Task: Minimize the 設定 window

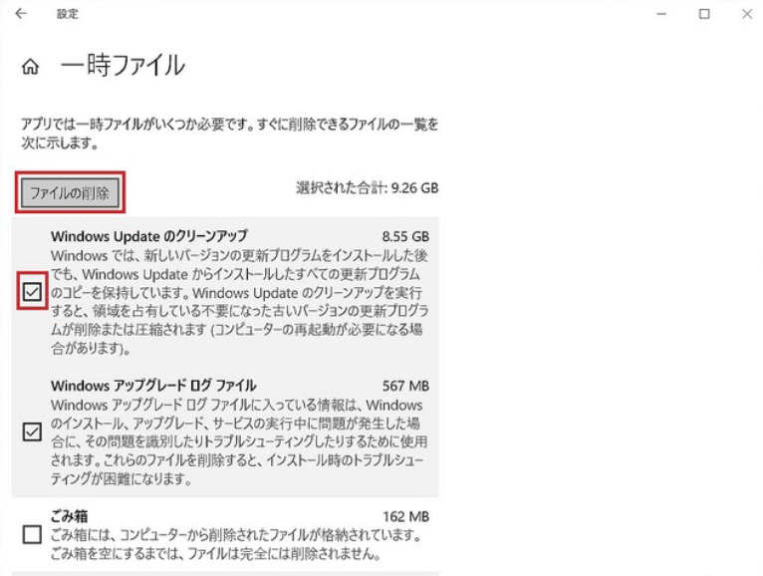Action: [660, 14]
